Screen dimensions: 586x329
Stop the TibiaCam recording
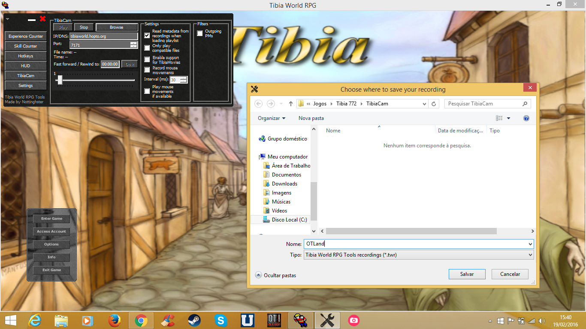point(84,27)
